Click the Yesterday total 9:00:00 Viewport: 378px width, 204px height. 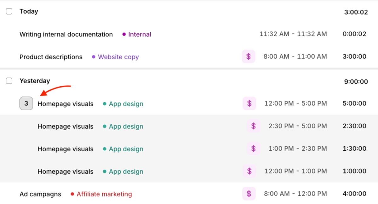pos(356,82)
